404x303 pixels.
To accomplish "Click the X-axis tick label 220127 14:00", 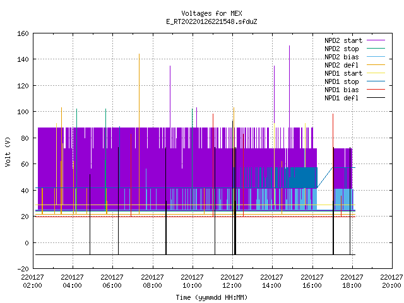I will [x=272, y=282].
